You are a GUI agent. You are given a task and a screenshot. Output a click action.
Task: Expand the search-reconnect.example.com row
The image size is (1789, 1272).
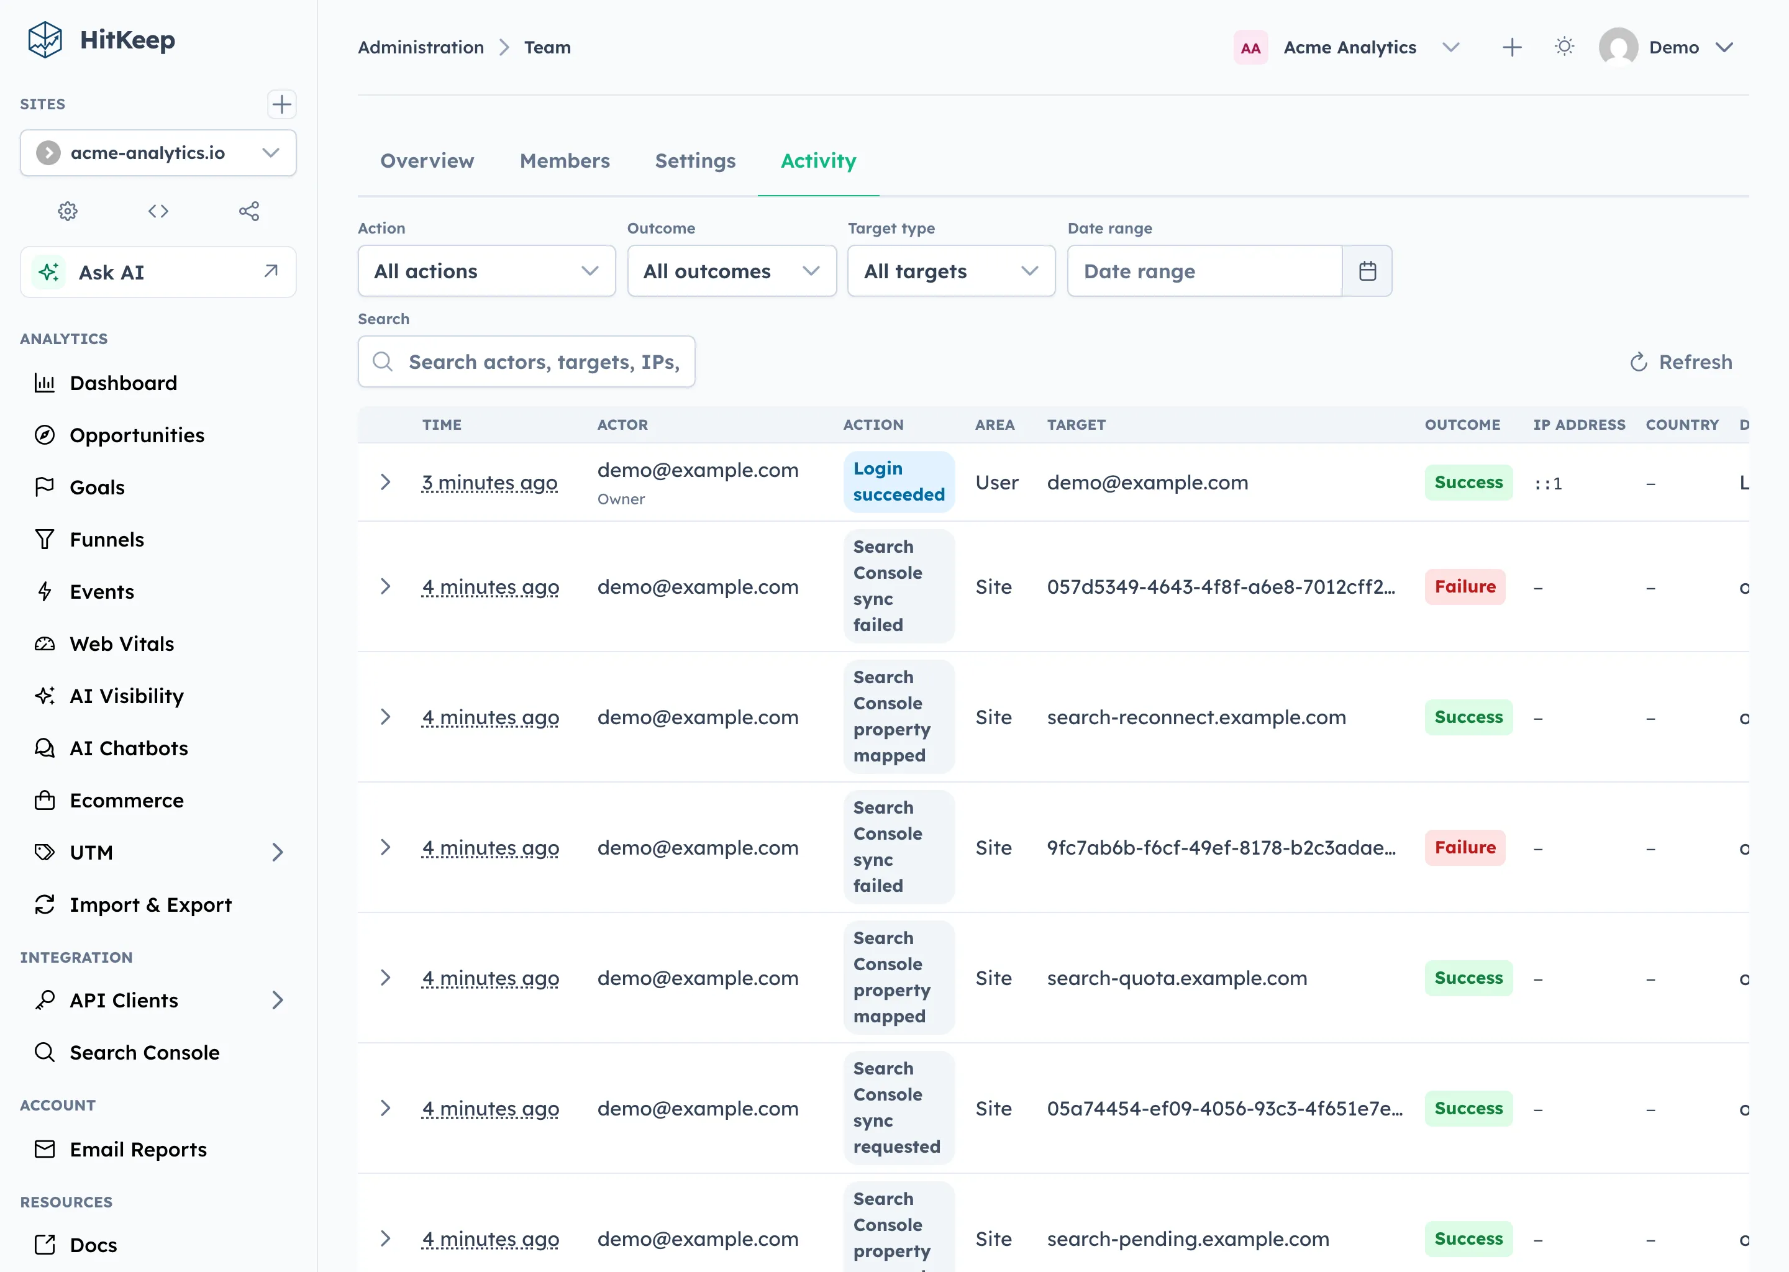tap(385, 717)
